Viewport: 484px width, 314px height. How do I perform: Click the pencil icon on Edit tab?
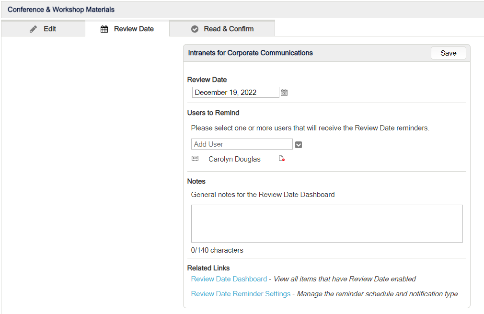point(34,29)
